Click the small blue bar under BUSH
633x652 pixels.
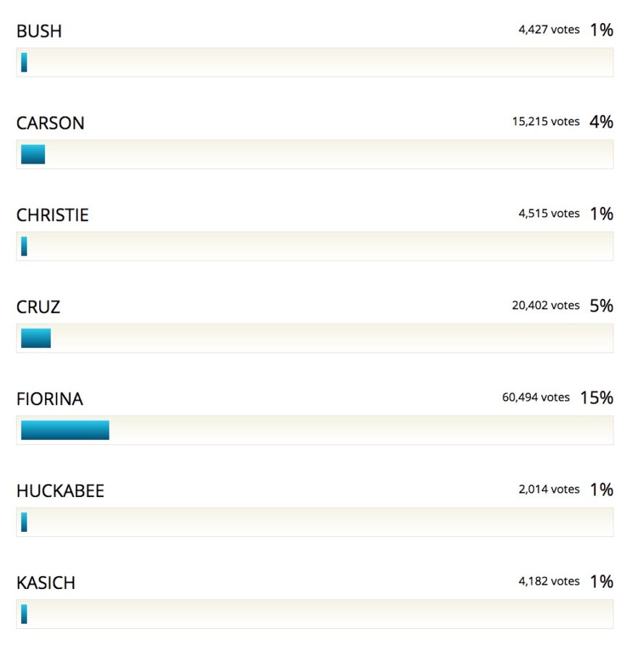[x=24, y=62]
